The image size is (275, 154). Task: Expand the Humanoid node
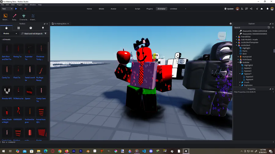click(x=238, y=57)
